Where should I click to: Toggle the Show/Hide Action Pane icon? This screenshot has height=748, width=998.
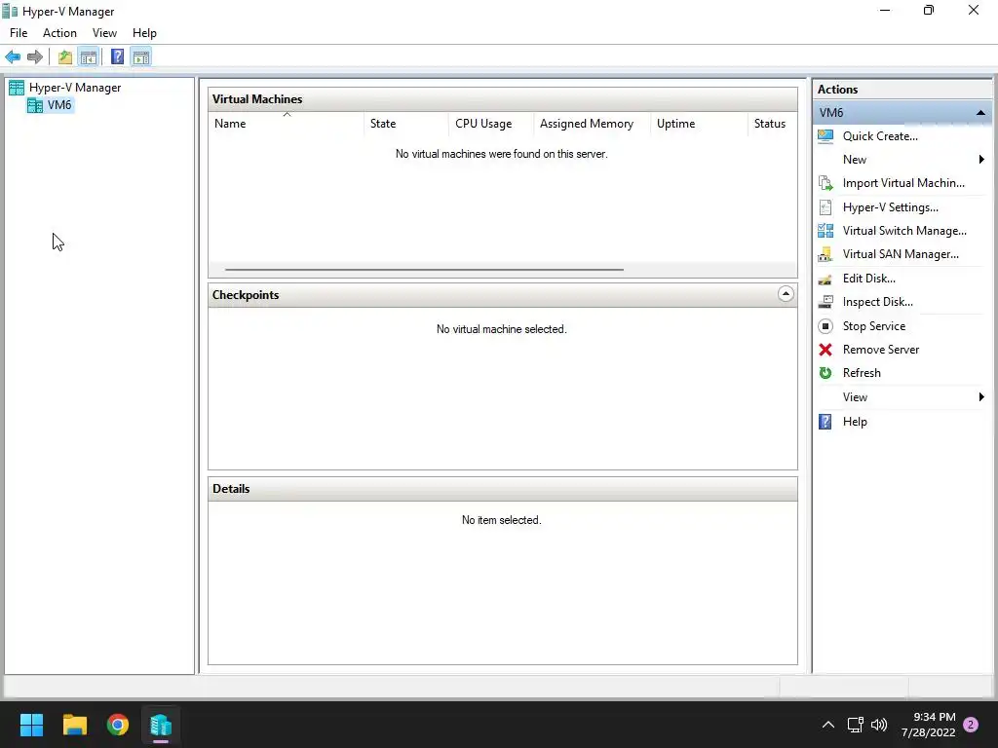tap(141, 57)
